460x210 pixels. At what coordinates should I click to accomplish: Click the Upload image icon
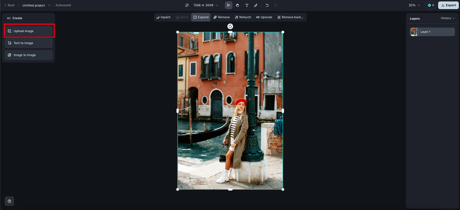pos(10,31)
